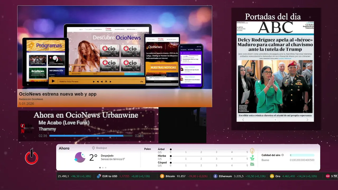Viewport: 338px width, 190px height.
Task: Select first weather carousel dot
Action: pyautogui.click(x=100, y=168)
